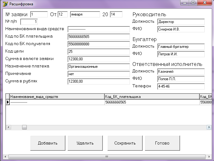
Task: Finish with the Готово button
Action: coord(162,143)
